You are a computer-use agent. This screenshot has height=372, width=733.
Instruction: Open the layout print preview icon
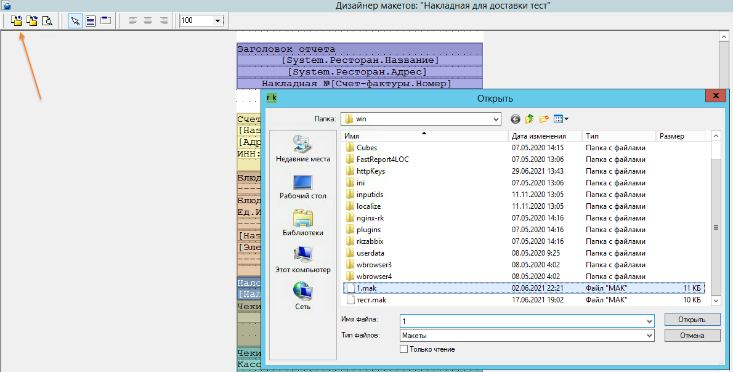pyautogui.click(x=47, y=20)
